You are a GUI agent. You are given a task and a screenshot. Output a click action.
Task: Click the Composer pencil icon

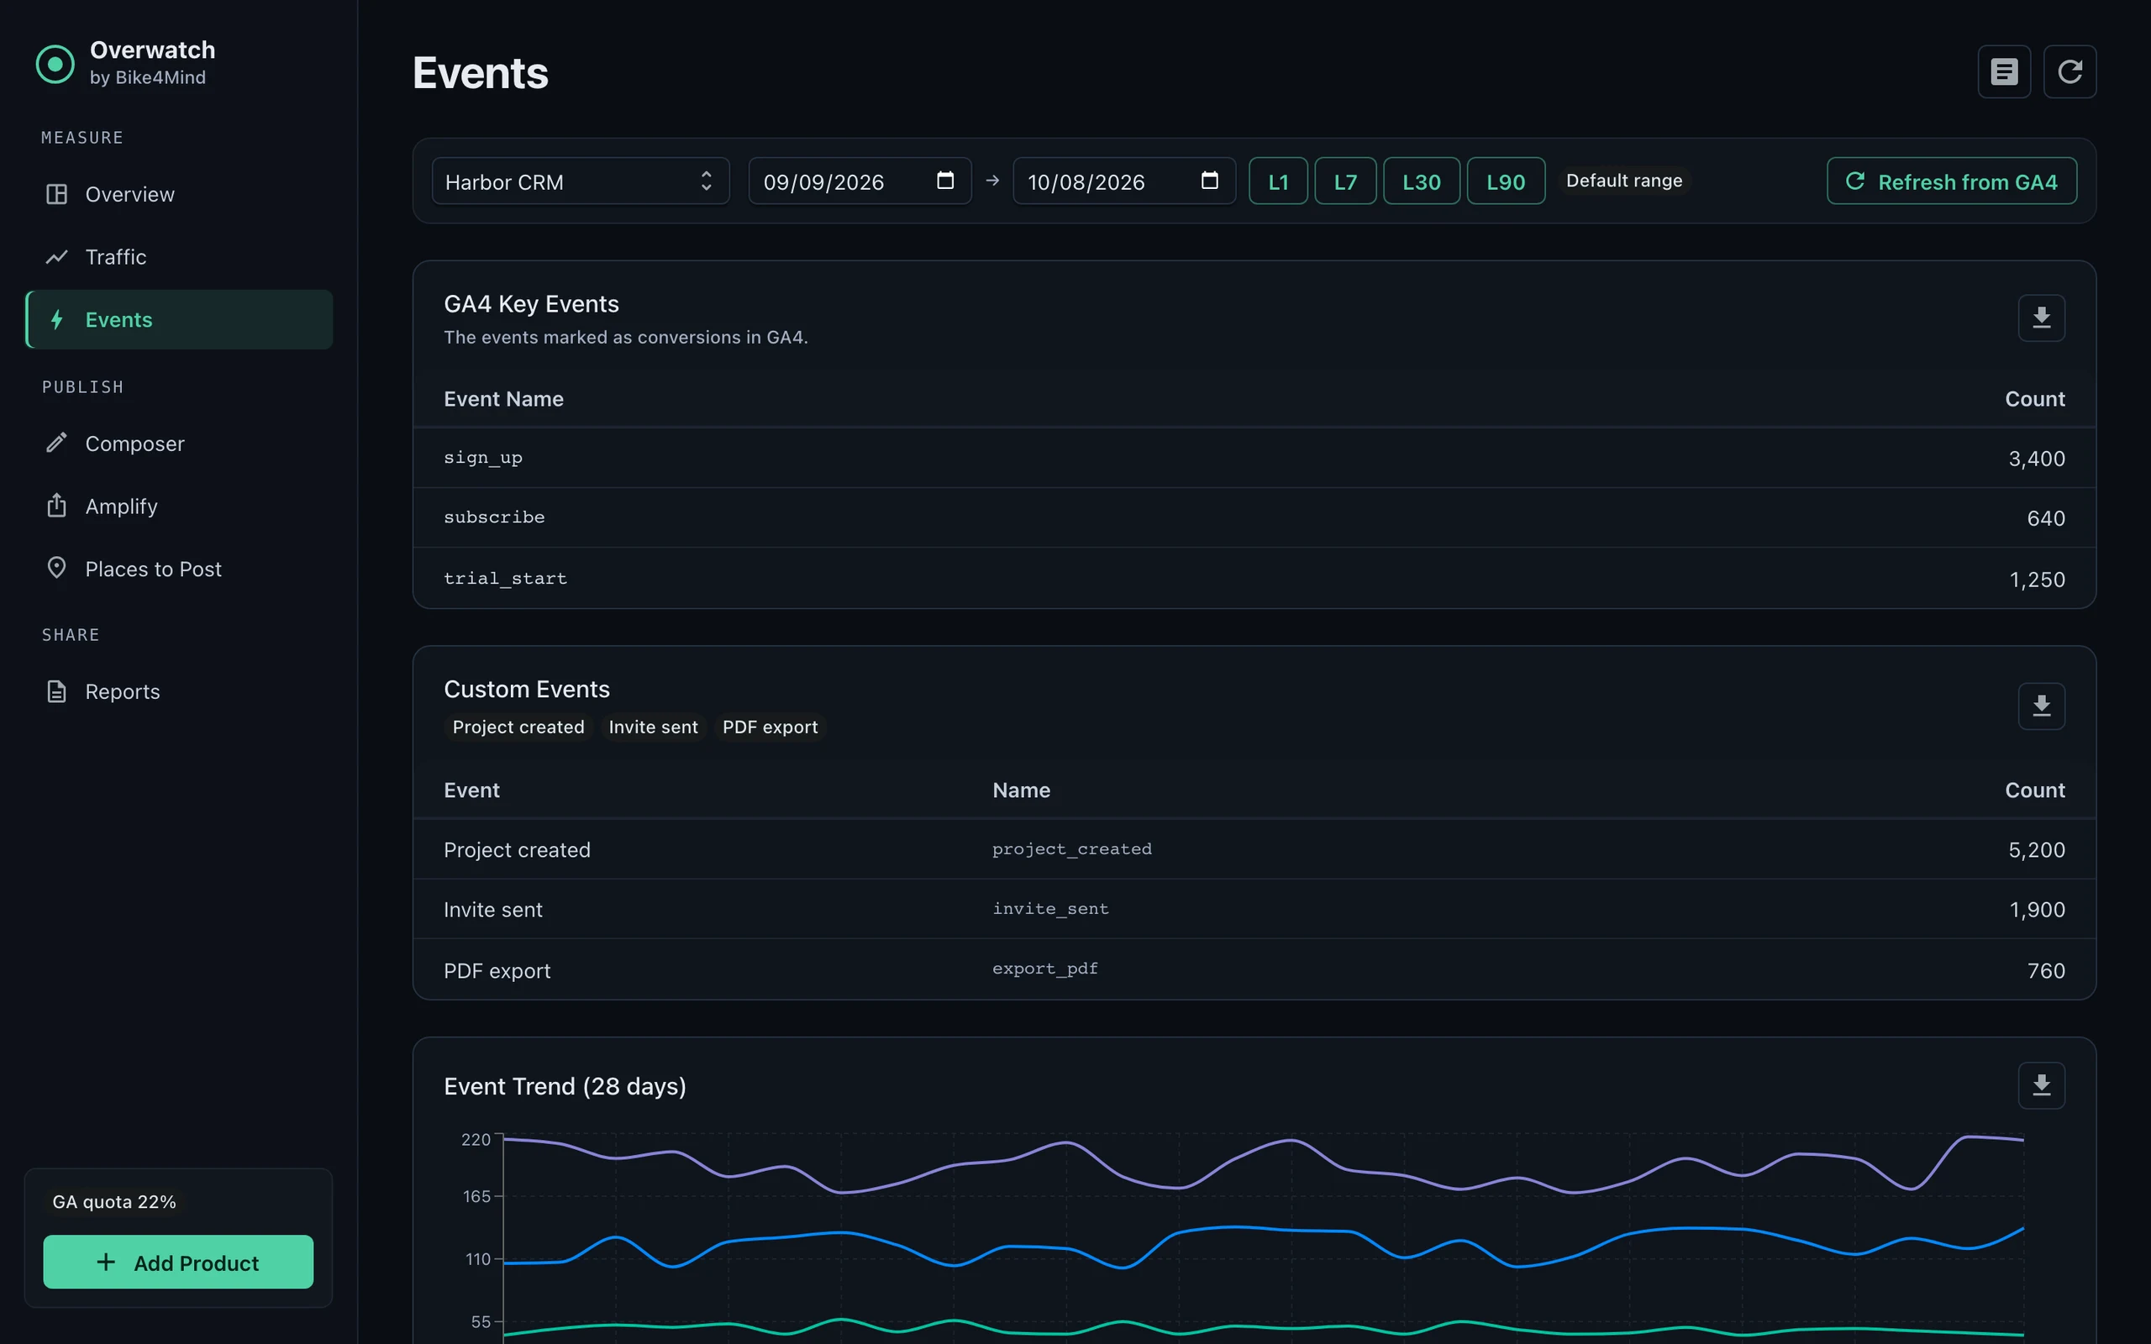[57, 443]
